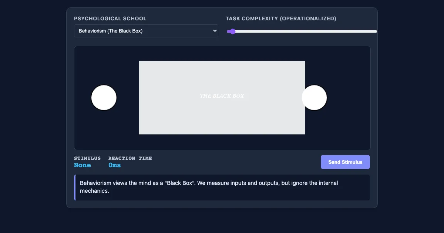Click the "PSYCHOLOGICAL SCHOOL" heading
The height and width of the screenshot is (233, 444).
110,18
